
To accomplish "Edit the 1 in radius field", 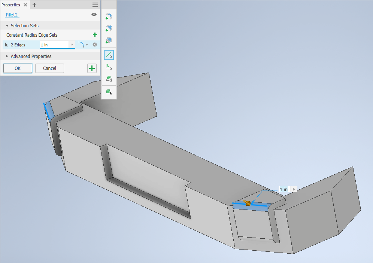I will 54,45.
